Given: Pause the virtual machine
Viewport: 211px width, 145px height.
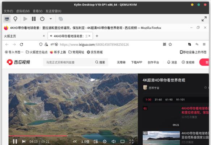Looking at the screenshot, I should click(34, 19).
